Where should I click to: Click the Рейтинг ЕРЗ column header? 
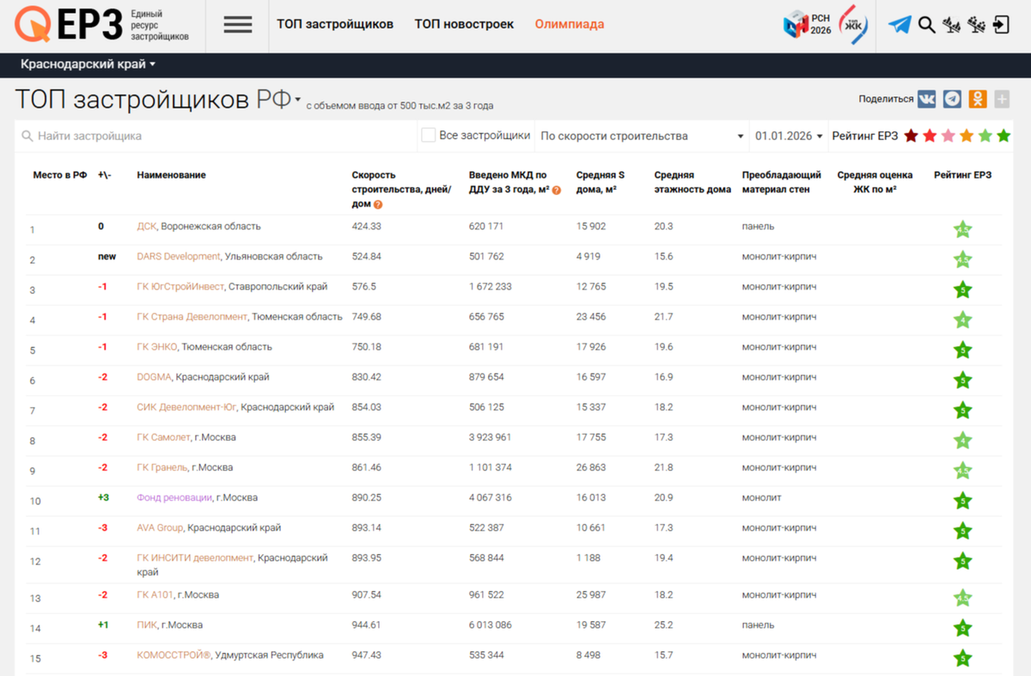tap(962, 175)
